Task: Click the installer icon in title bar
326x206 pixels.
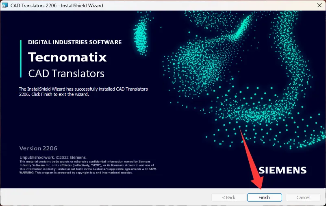Action: click(x=4, y=5)
